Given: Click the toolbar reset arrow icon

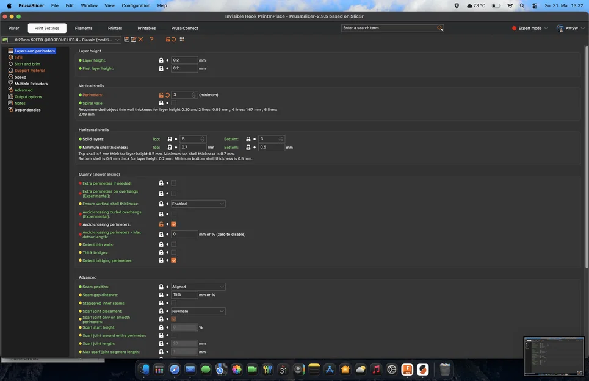Looking at the screenshot, I should [x=173, y=40].
